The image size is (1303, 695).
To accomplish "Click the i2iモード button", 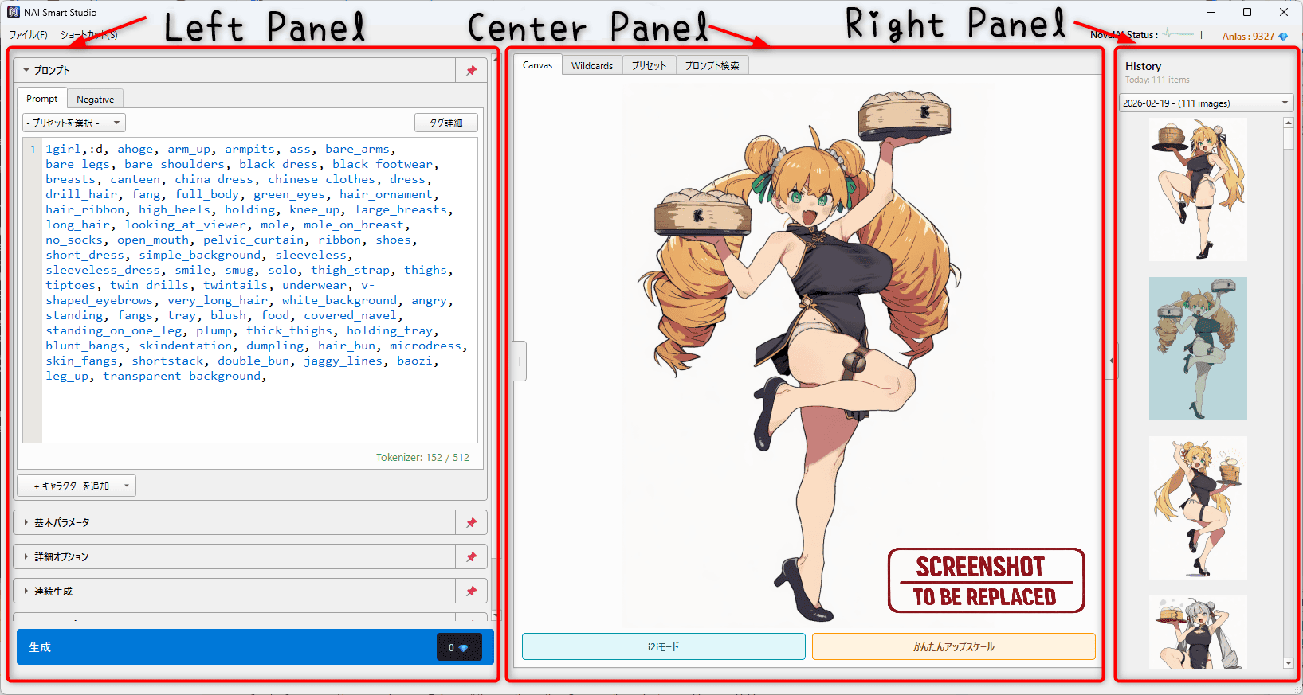I will [664, 646].
